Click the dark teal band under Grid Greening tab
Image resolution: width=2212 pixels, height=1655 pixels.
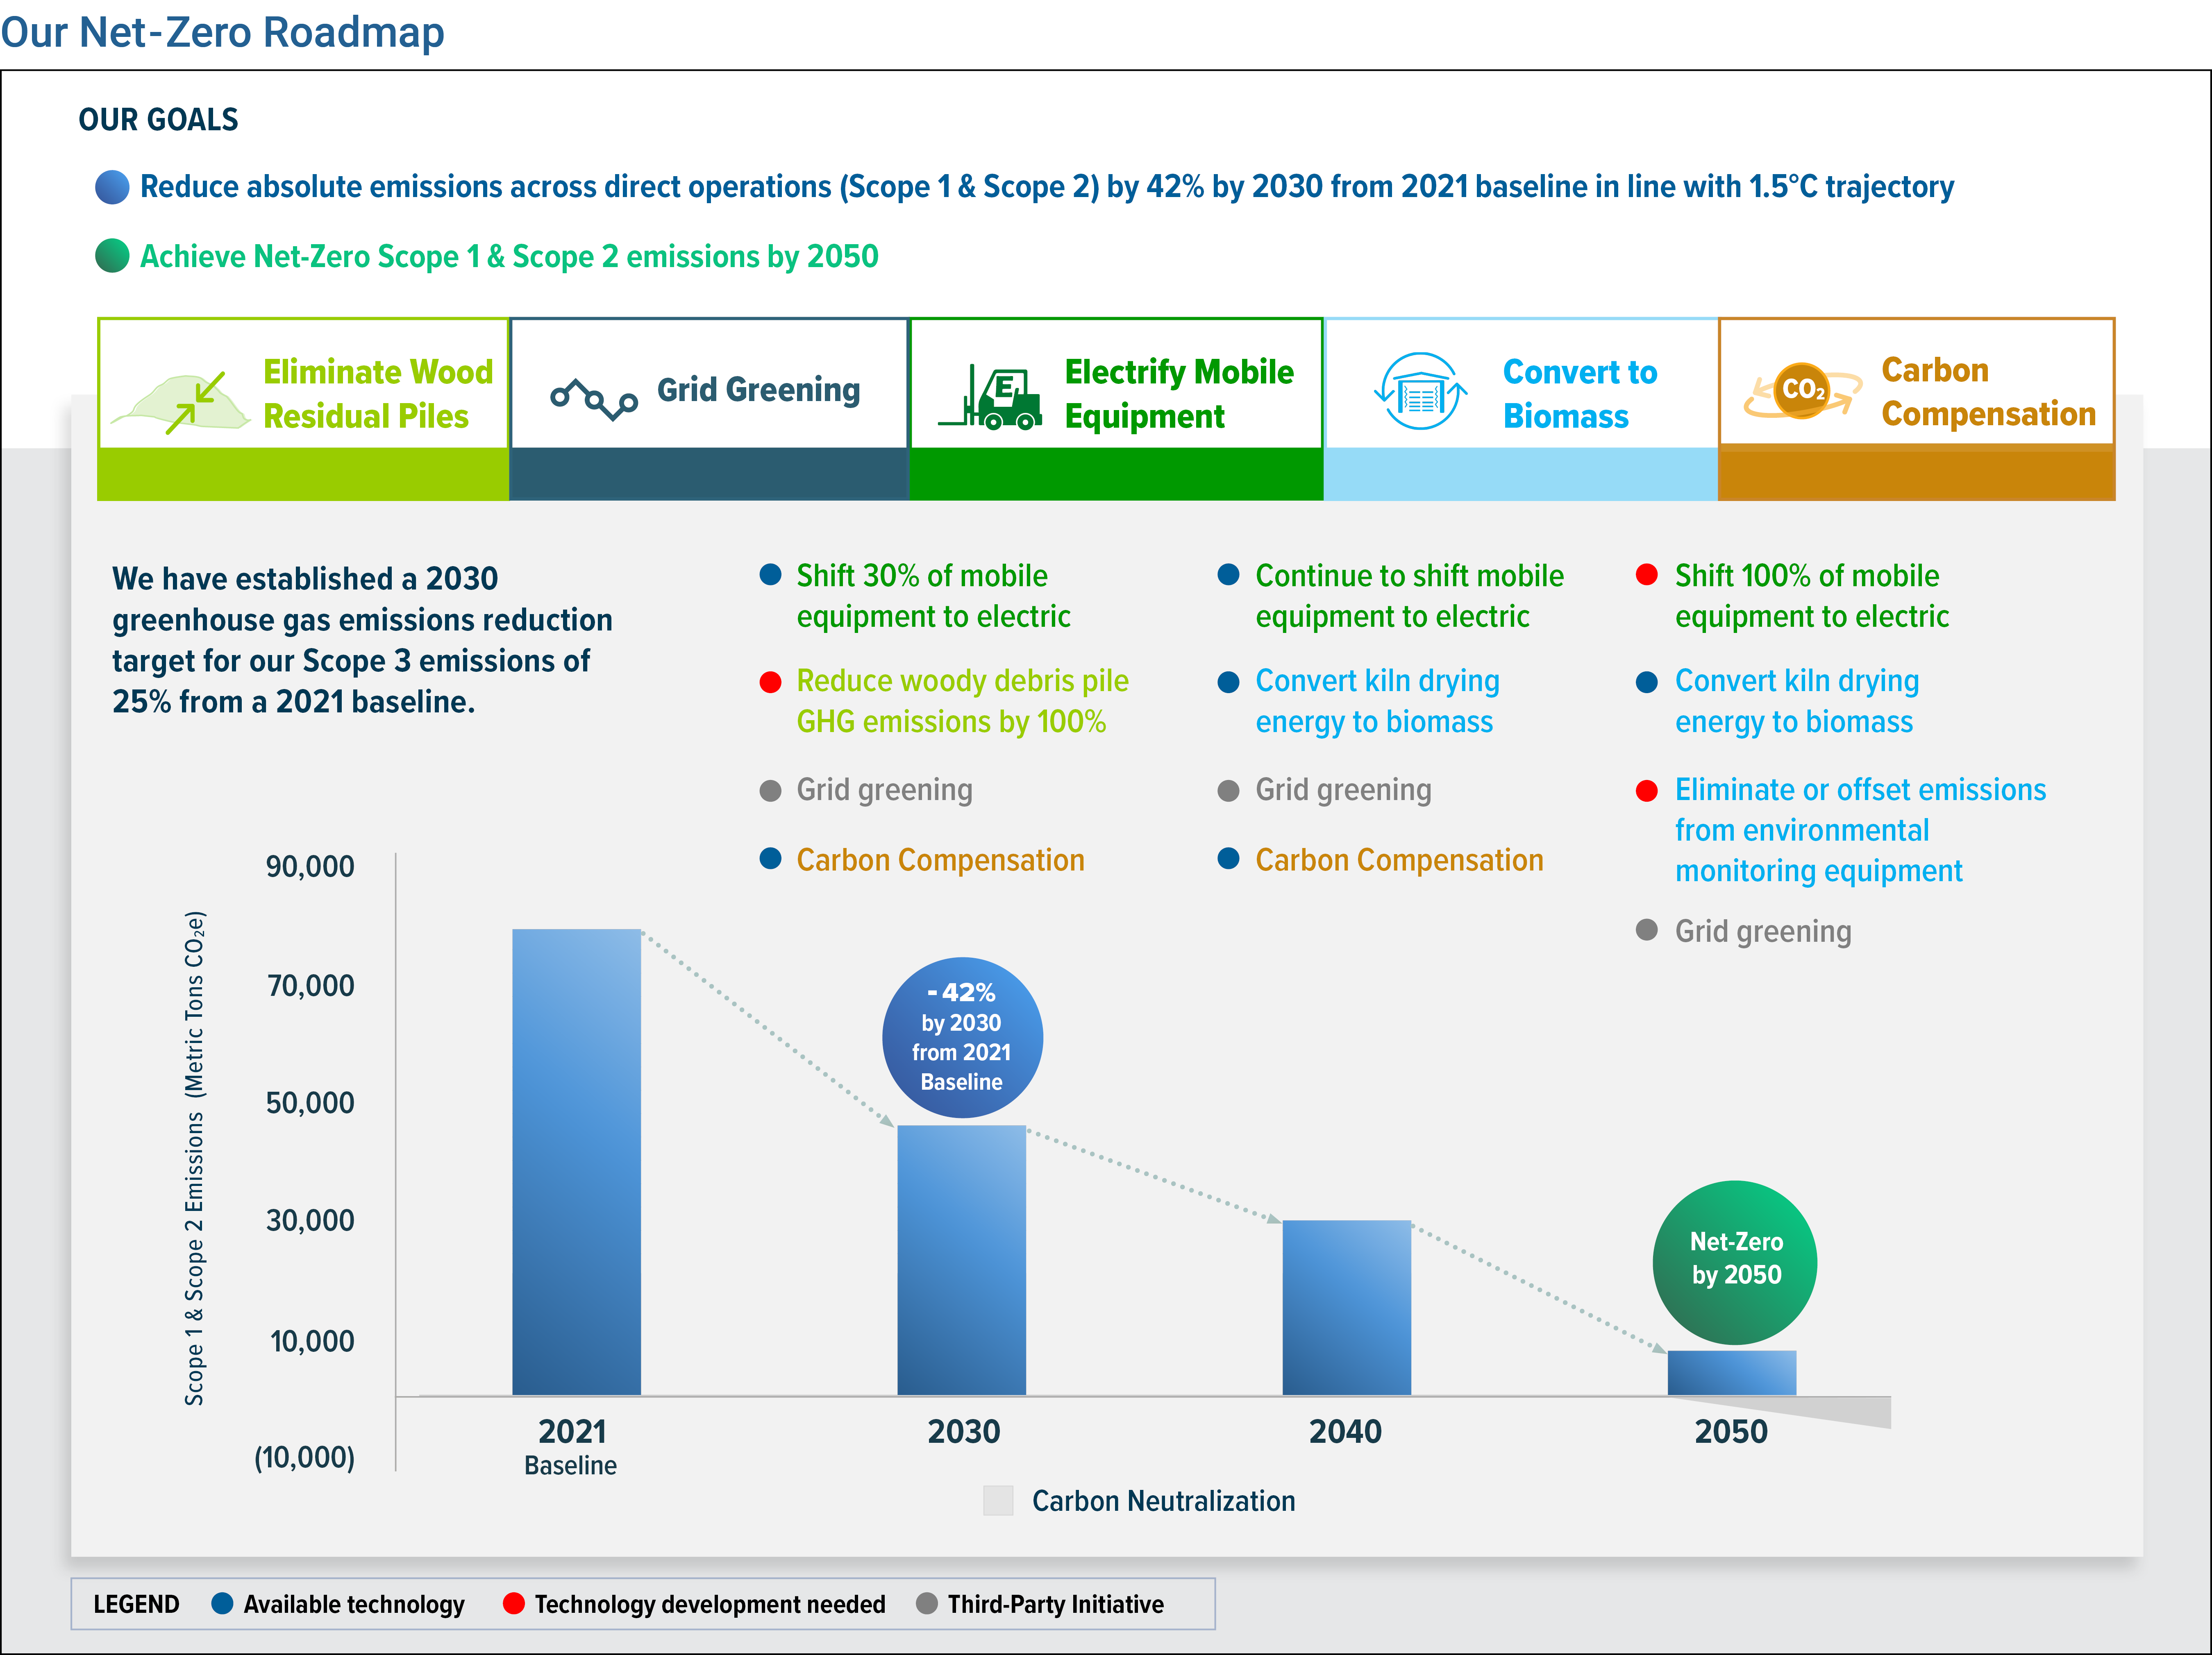709,474
